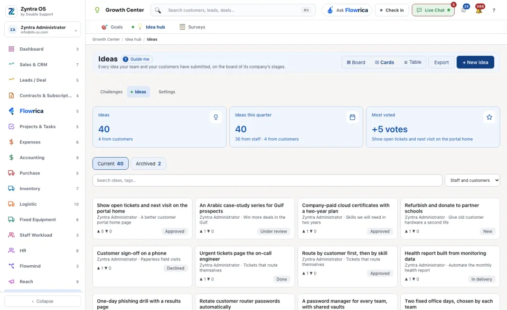This screenshot has height=310, width=507.
Task: Click the help question mark icon
Action: click(494, 10)
